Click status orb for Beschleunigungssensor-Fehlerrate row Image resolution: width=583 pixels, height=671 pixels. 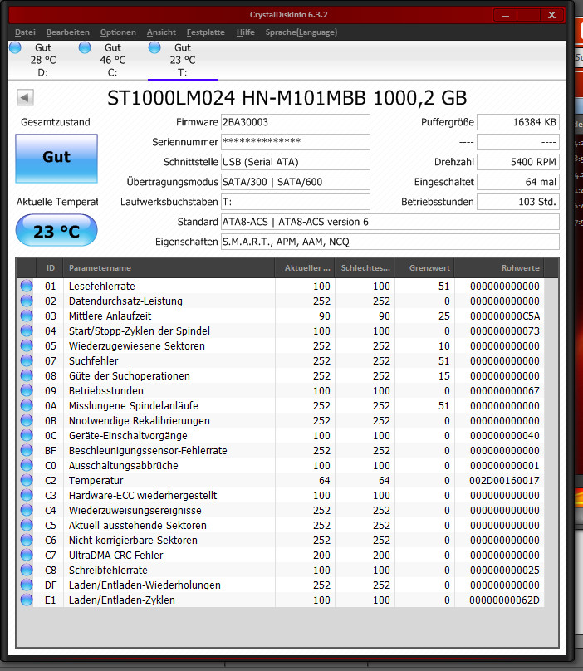point(27,451)
